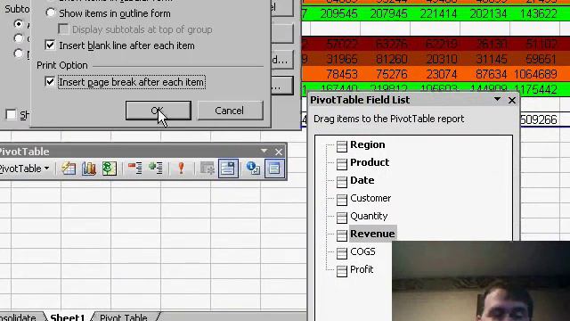Select the Quantity field in the field list

[x=369, y=216]
